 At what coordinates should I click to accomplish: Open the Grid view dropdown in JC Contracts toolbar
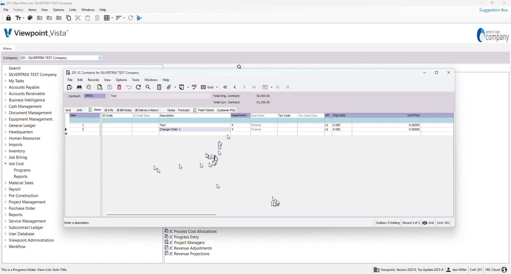[x=217, y=87]
